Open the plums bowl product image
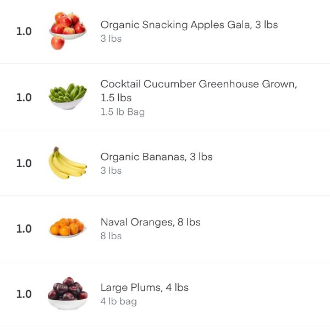Image resolution: width=330 pixels, height=330 pixels. [68, 293]
